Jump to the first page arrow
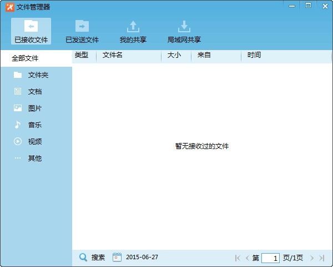This screenshot has height=267, width=333. coord(238,258)
